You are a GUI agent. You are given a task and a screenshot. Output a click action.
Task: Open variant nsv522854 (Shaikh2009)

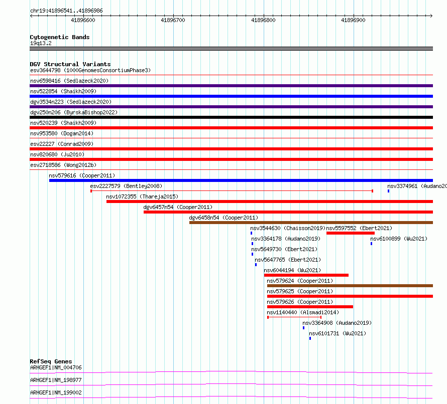pos(63,91)
